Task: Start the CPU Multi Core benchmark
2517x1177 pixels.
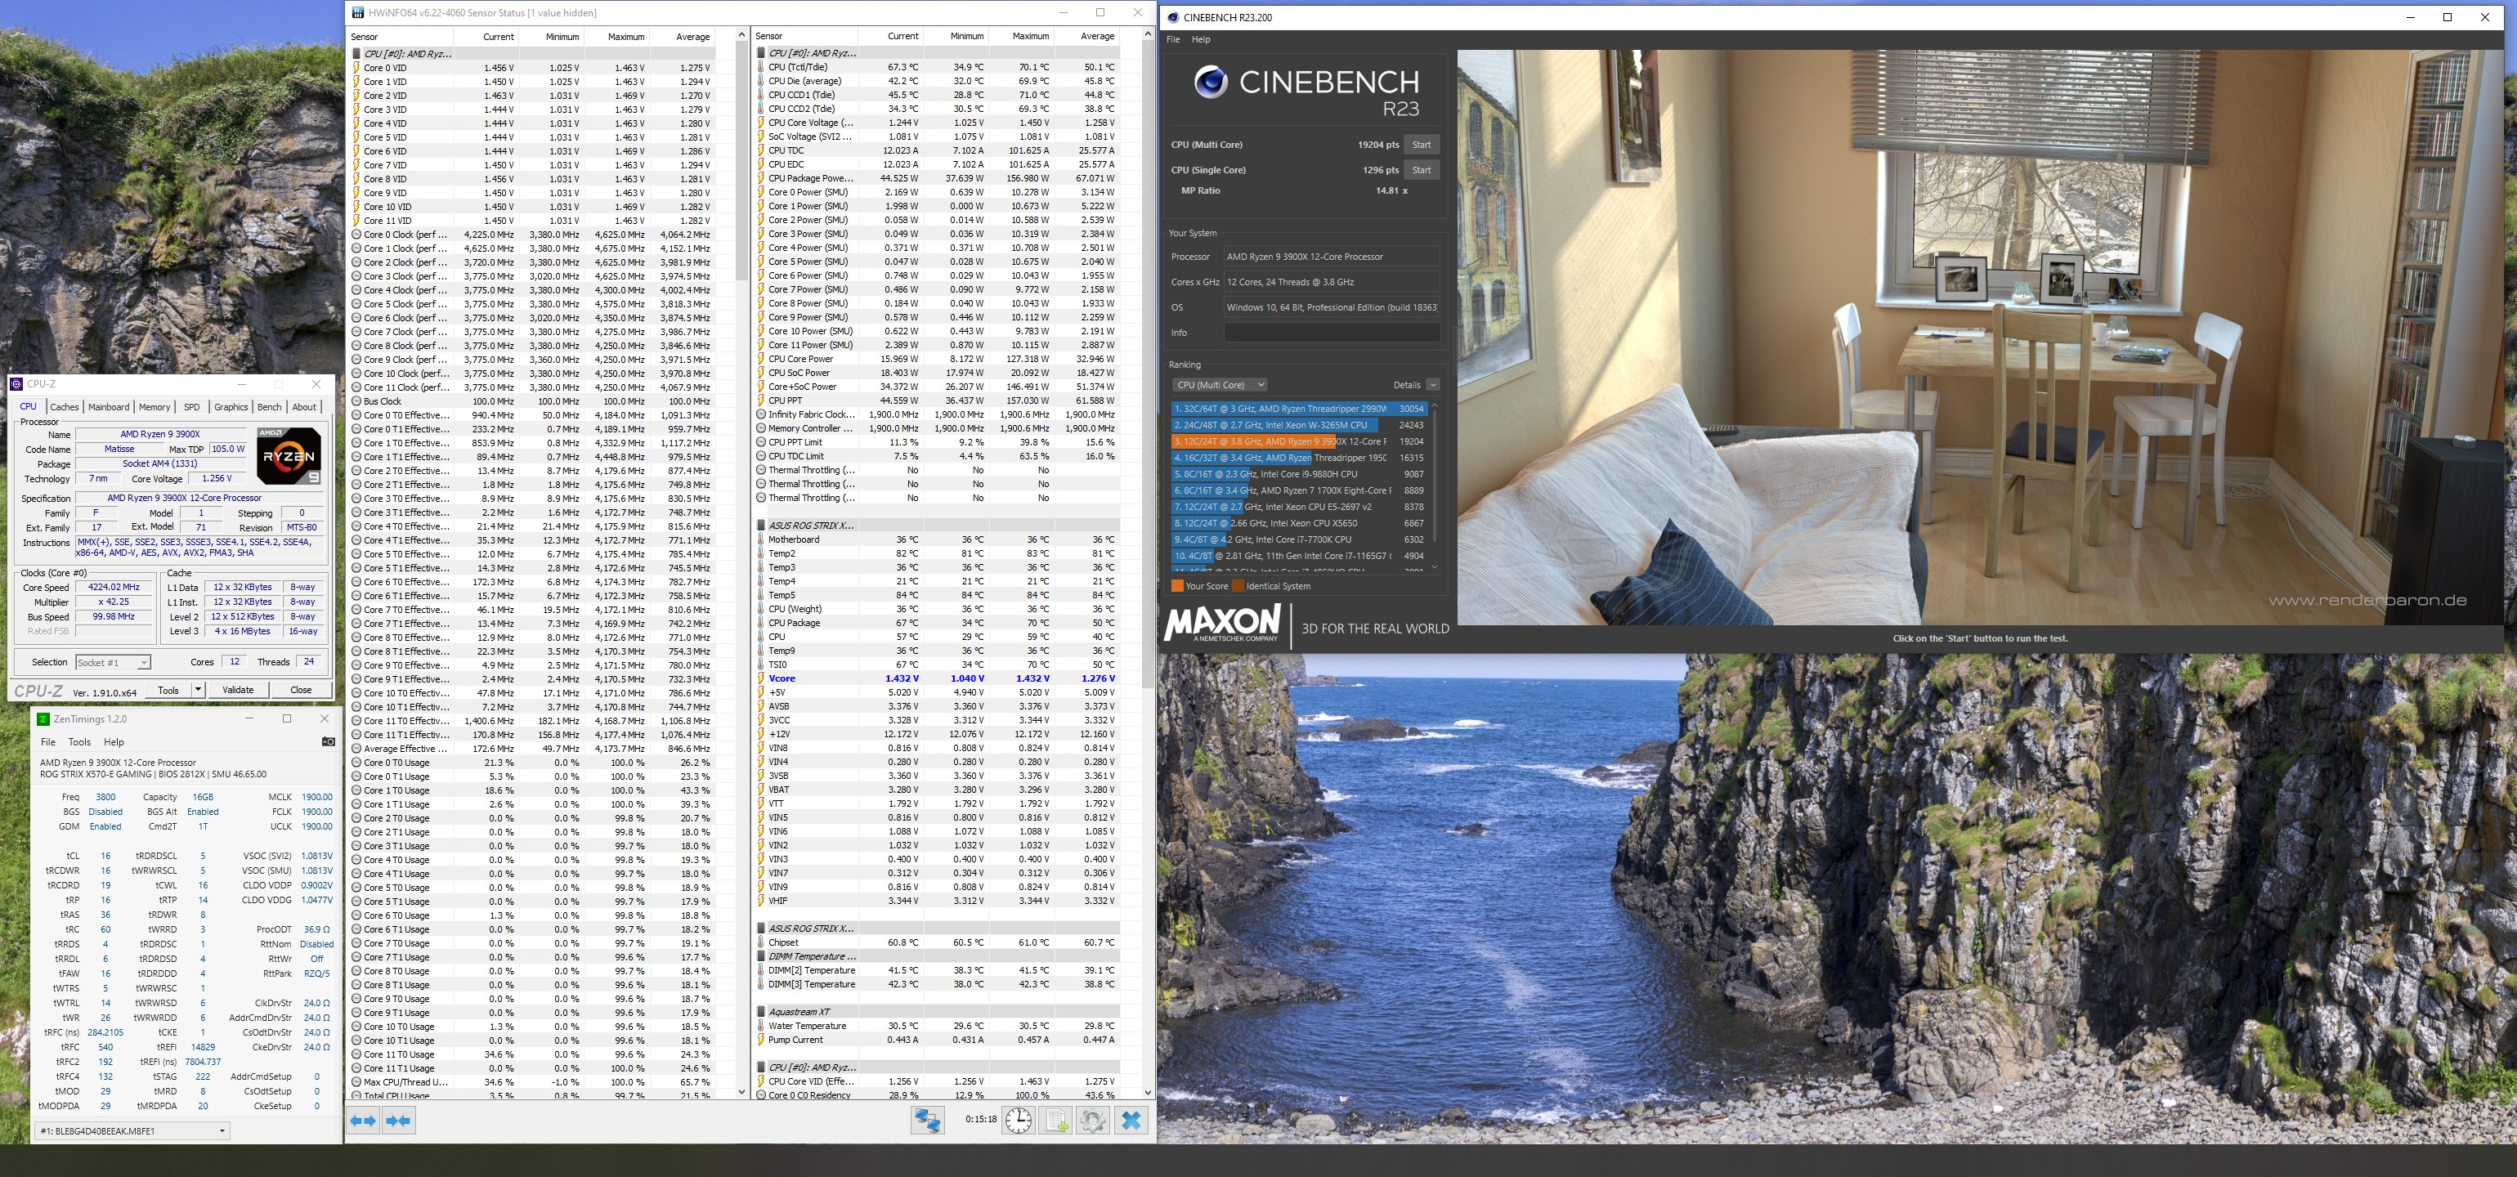Action: (1421, 145)
